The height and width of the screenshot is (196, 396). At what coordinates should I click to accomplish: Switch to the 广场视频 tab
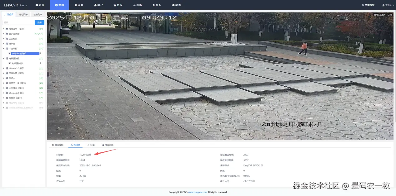(9, 14)
